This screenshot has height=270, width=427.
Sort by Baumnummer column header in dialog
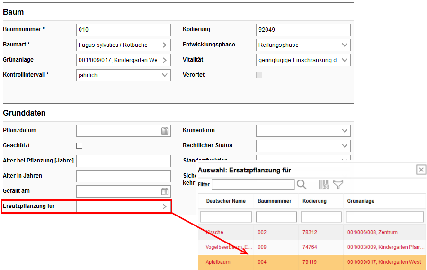coord(275,201)
